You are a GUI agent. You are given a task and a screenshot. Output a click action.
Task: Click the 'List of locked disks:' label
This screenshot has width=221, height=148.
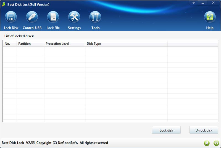click(19, 36)
